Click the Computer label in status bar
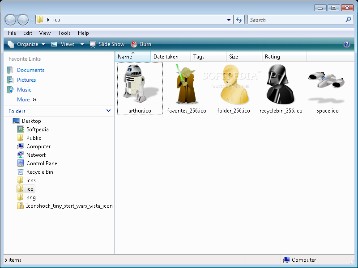This screenshot has width=358, height=268. tap(304, 260)
